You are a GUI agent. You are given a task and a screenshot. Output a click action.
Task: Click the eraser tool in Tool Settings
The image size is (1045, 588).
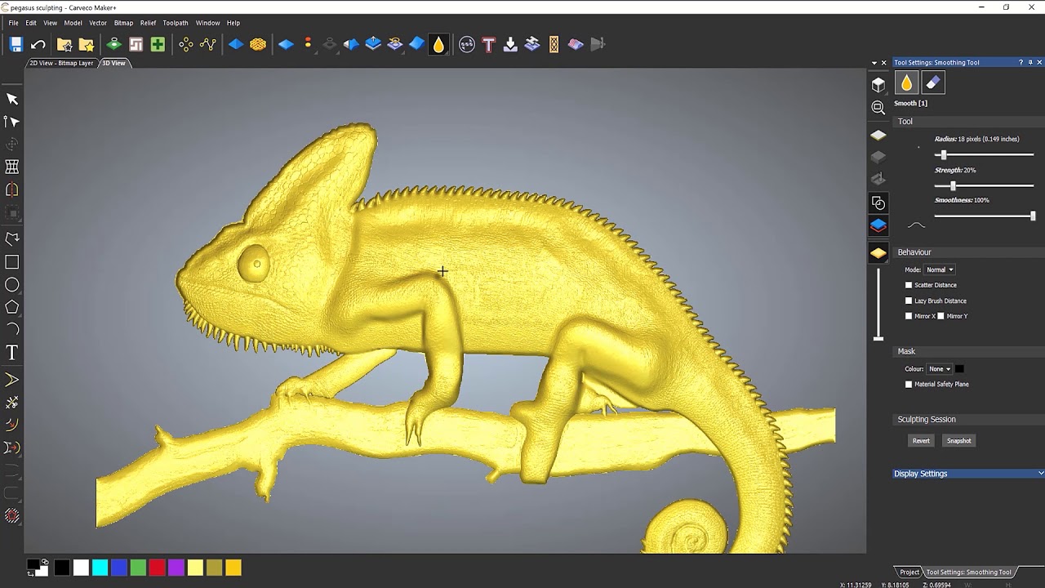tap(933, 82)
